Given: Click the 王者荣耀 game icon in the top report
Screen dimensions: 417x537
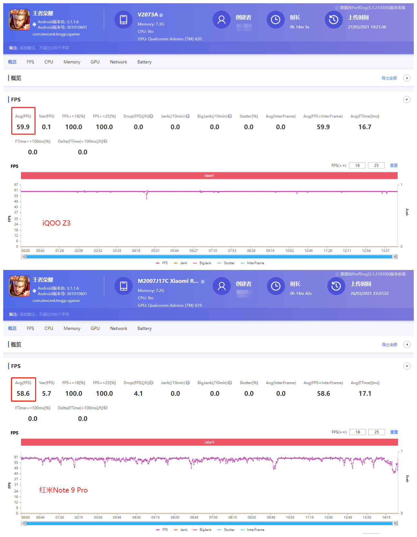Looking at the screenshot, I should tap(19, 20).
